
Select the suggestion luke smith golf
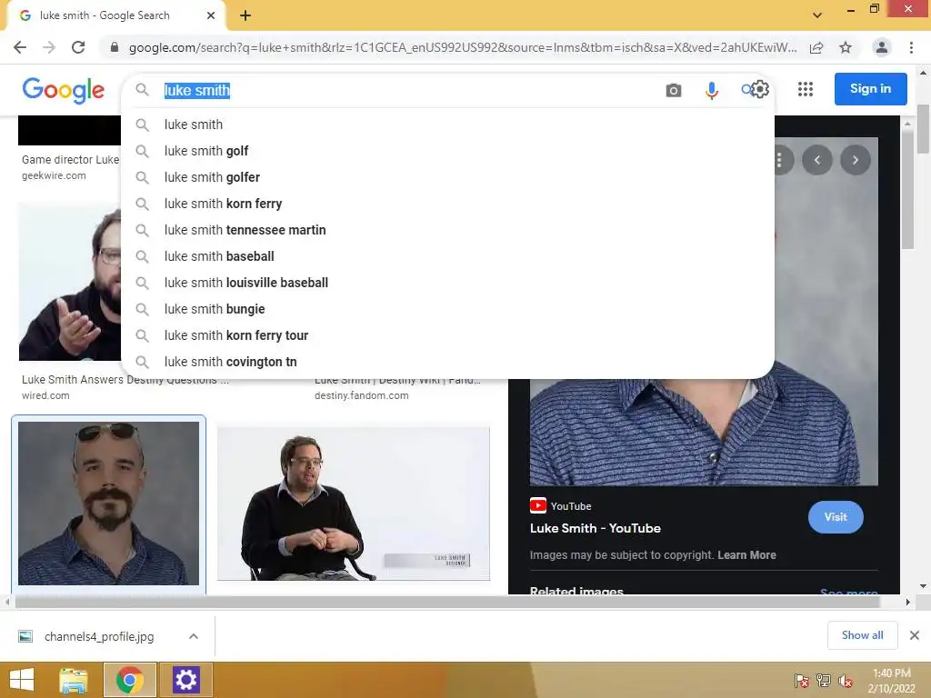447,151
